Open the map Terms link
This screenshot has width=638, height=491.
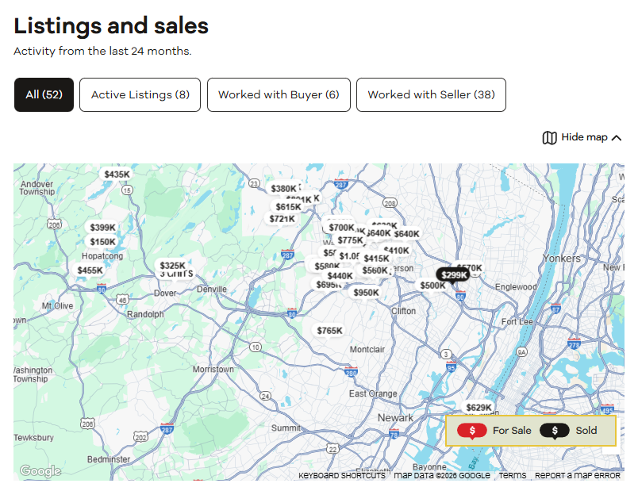512,476
